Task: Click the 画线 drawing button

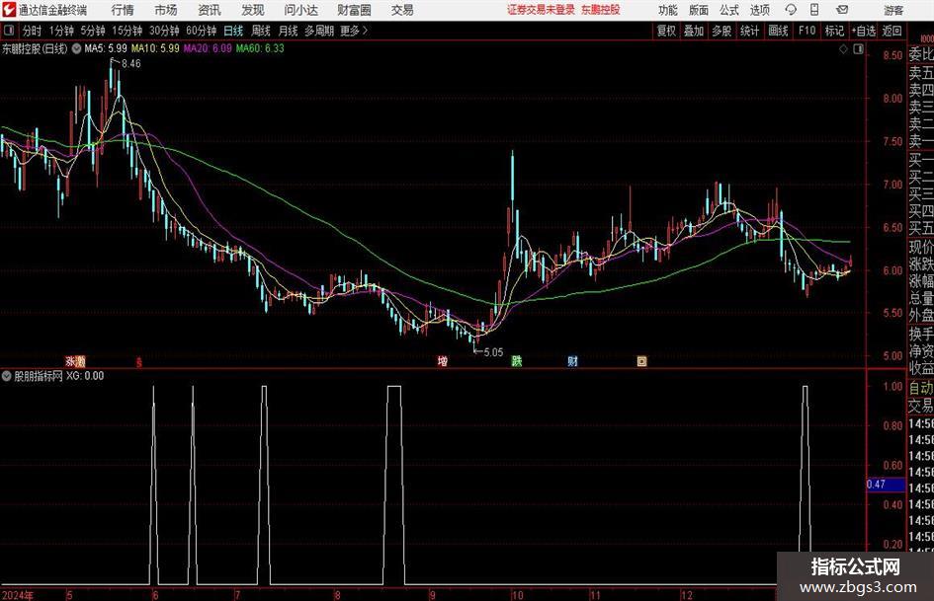Action: (x=778, y=31)
